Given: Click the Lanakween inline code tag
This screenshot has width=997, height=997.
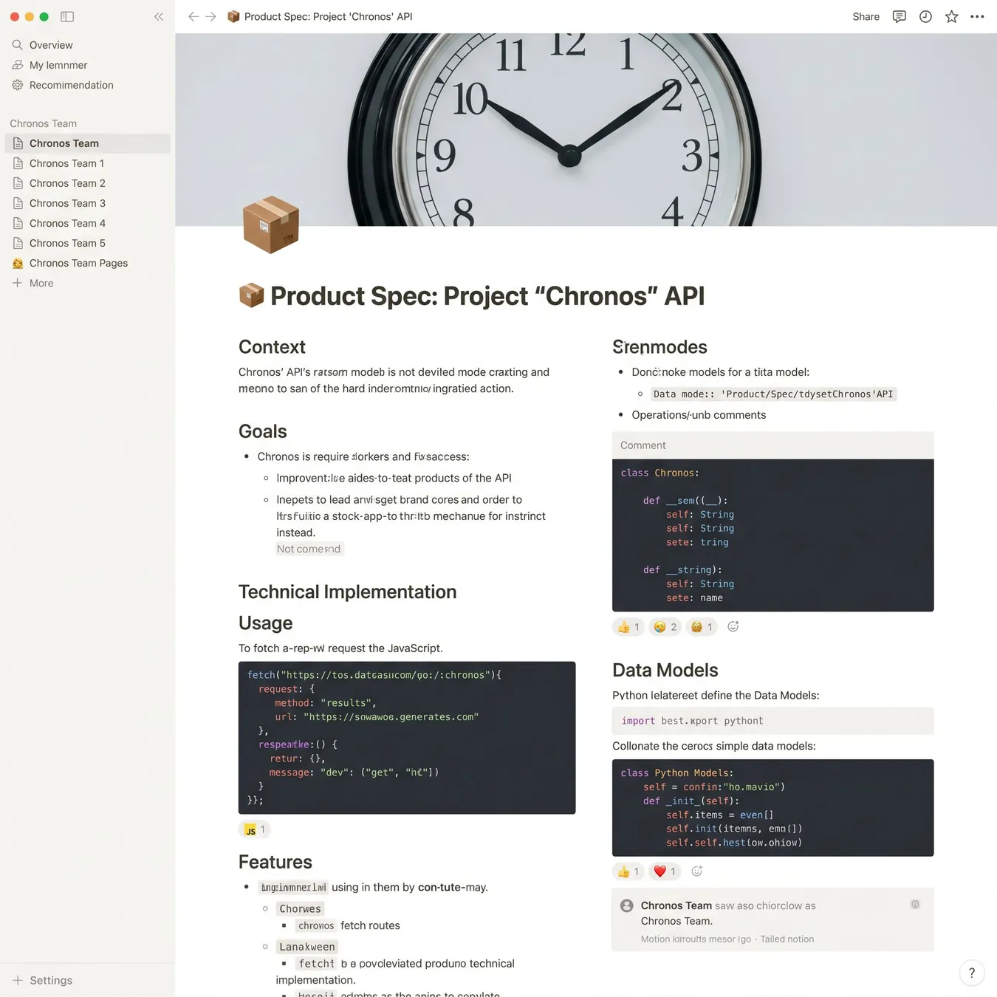Looking at the screenshot, I should [x=307, y=947].
